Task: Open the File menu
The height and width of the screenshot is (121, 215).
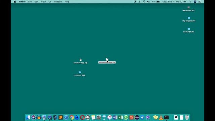Action: [30, 2]
